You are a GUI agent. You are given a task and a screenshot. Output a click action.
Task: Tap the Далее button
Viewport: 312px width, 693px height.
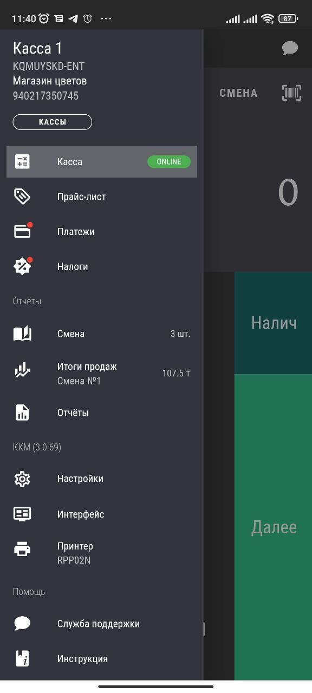pos(274,527)
